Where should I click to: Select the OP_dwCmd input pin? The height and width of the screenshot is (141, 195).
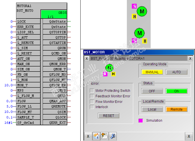[x=28, y=122]
